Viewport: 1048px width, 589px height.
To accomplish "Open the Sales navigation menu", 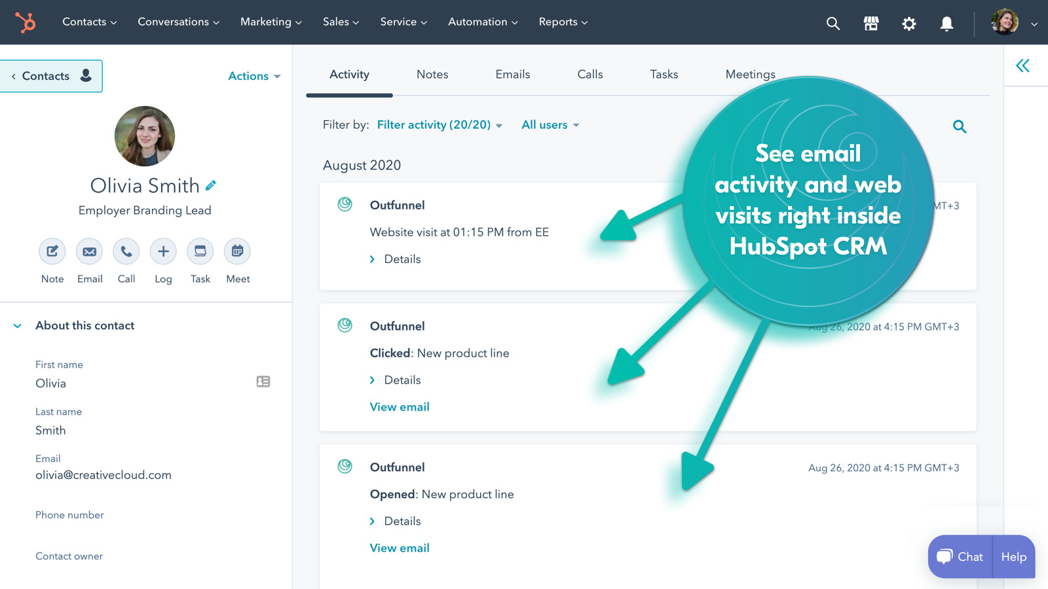I will click(341, 22).
